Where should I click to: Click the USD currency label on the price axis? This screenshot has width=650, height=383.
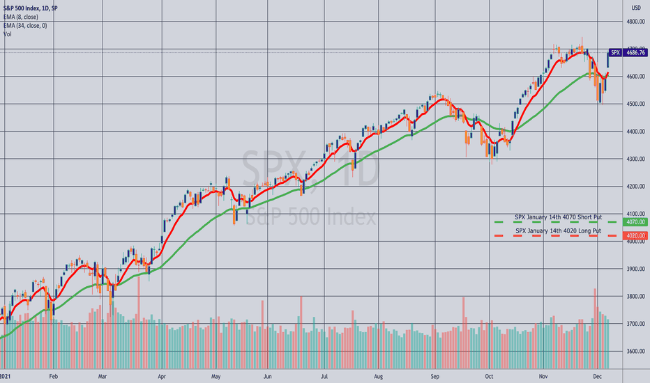[x=636, y=8]
